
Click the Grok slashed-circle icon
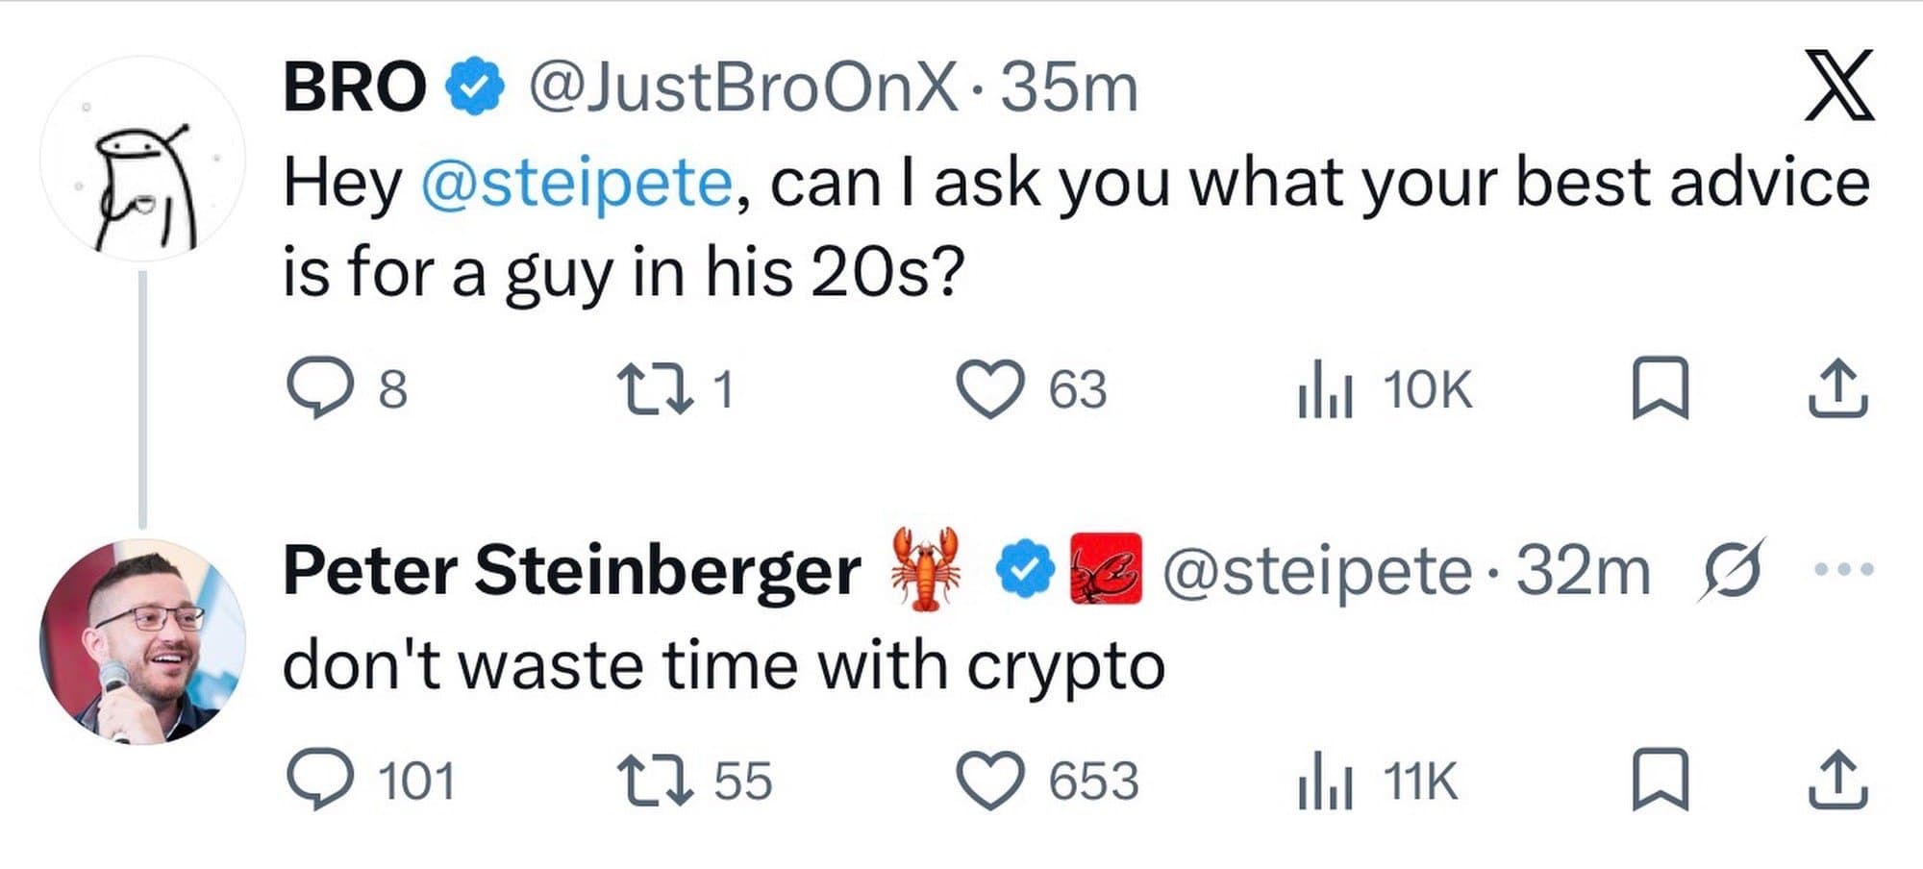pyautogui.click(x=1733, y=570)
